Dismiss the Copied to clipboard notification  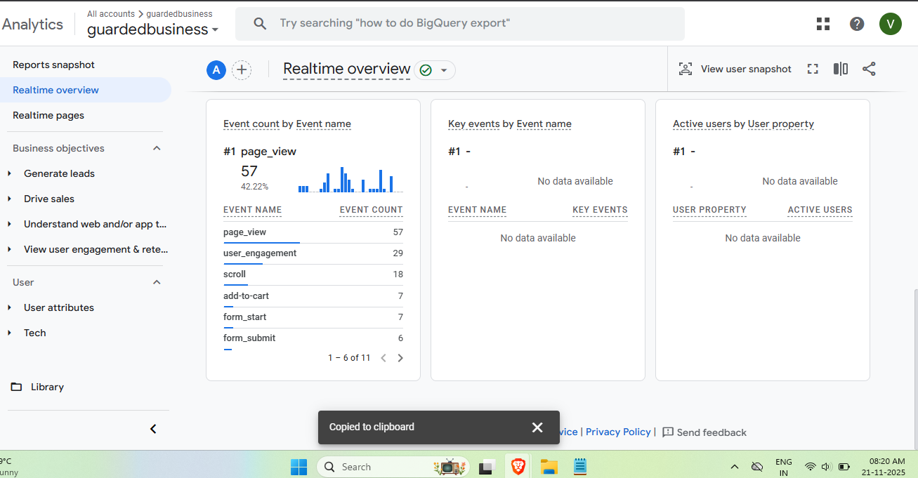(x=537, y=427)
